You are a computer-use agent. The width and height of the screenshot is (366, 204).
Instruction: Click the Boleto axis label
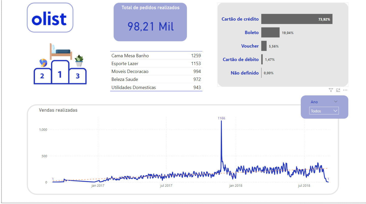252,33
